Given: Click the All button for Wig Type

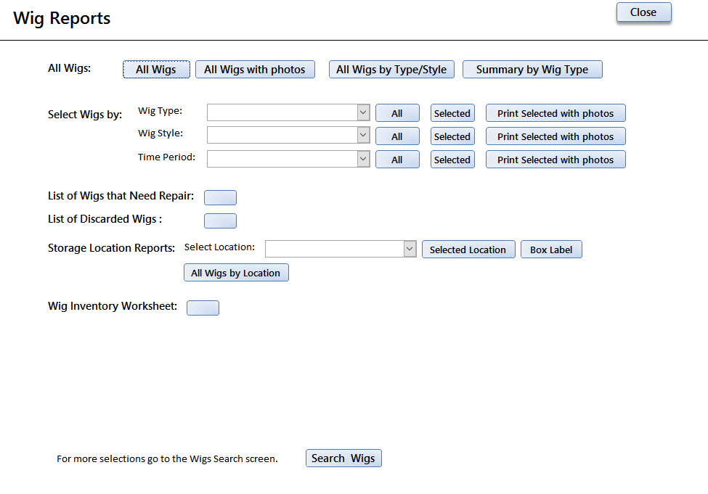Looking at the screenshot, I should pyautogui.click(x=397, y=113).
